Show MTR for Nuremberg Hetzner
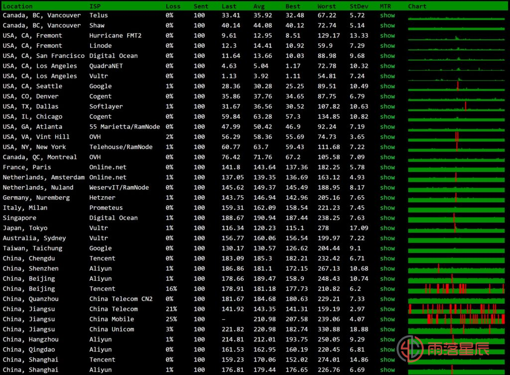Viewport: 510px width, 375px height. (387, 197)
